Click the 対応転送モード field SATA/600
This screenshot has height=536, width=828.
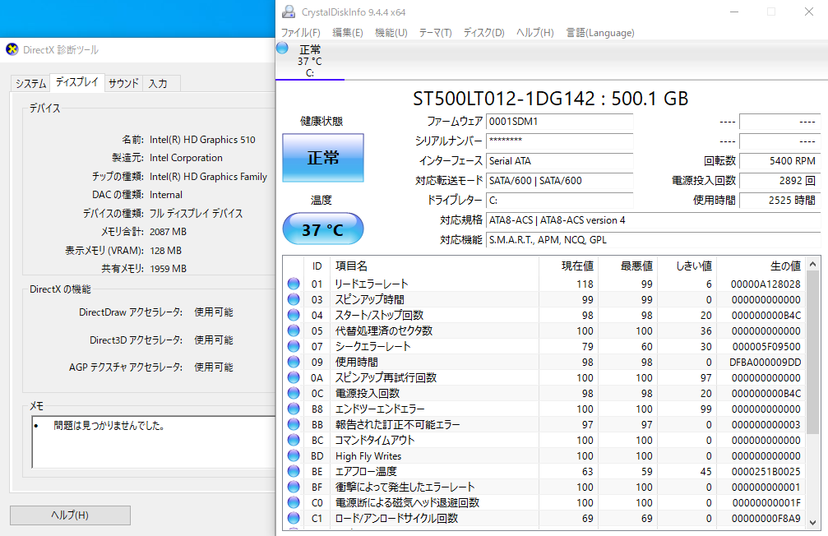(559, 181)
